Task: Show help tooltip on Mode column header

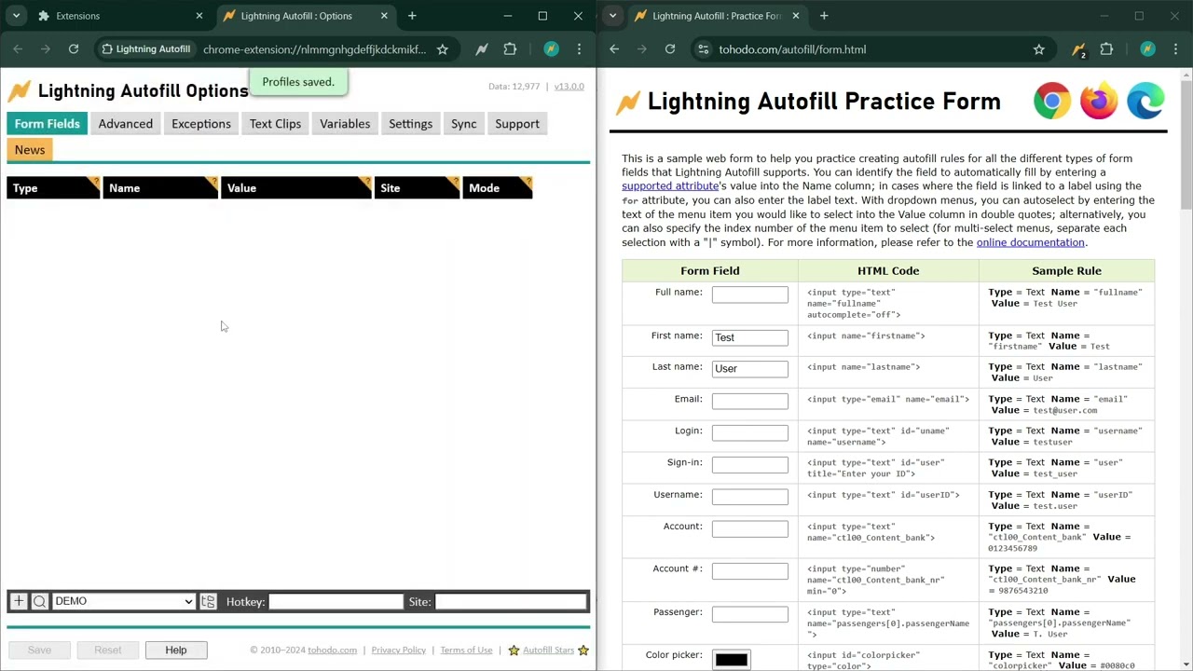Action: (528, 182)
